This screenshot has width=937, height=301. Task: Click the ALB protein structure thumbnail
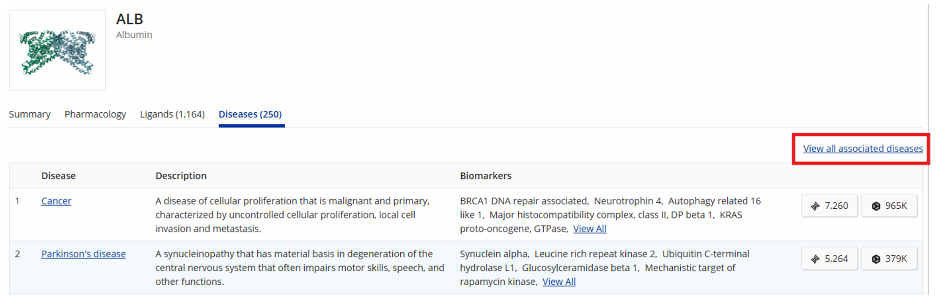[x=57, y=50]
